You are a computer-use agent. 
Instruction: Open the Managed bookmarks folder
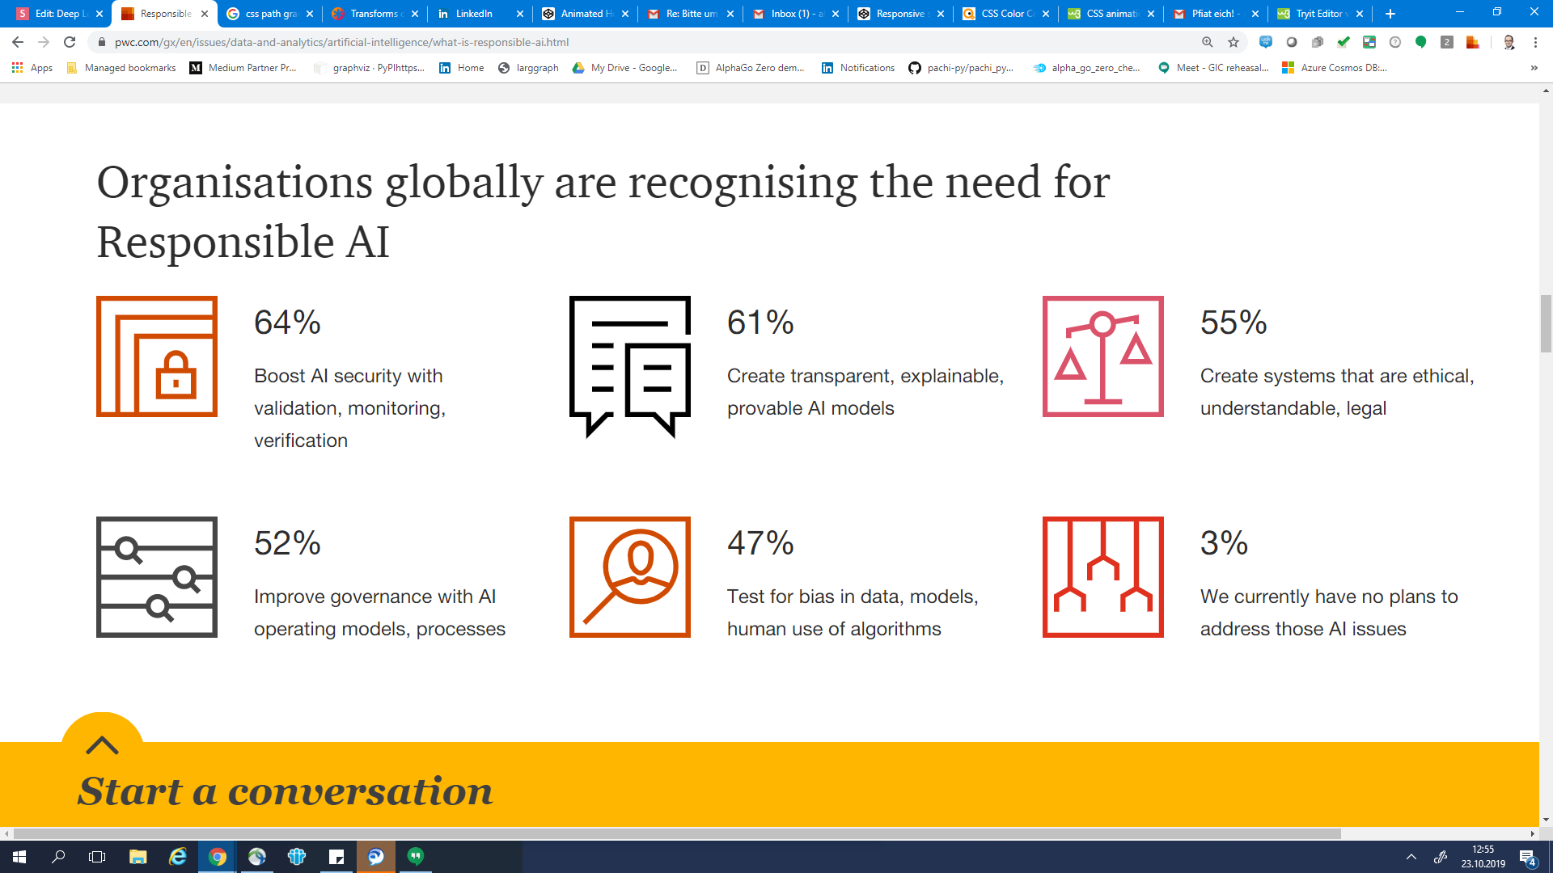click(x=121, y=68)
